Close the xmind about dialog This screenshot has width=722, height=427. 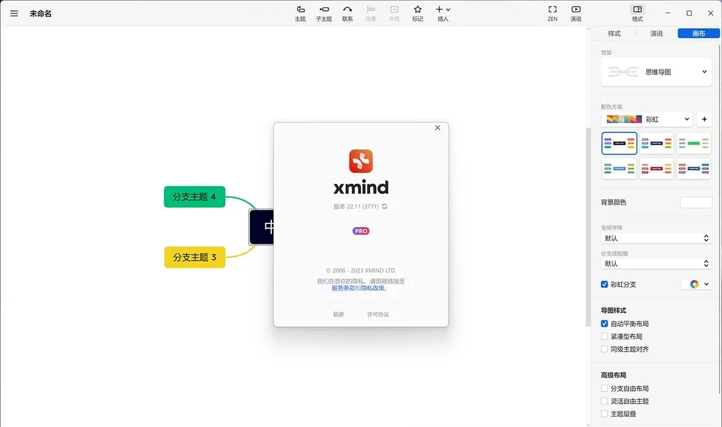pos(437,128)
